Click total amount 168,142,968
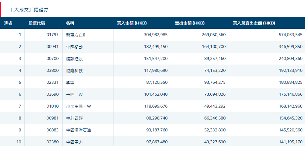This screenshot has height=146, width=305. tap(290, 106)
